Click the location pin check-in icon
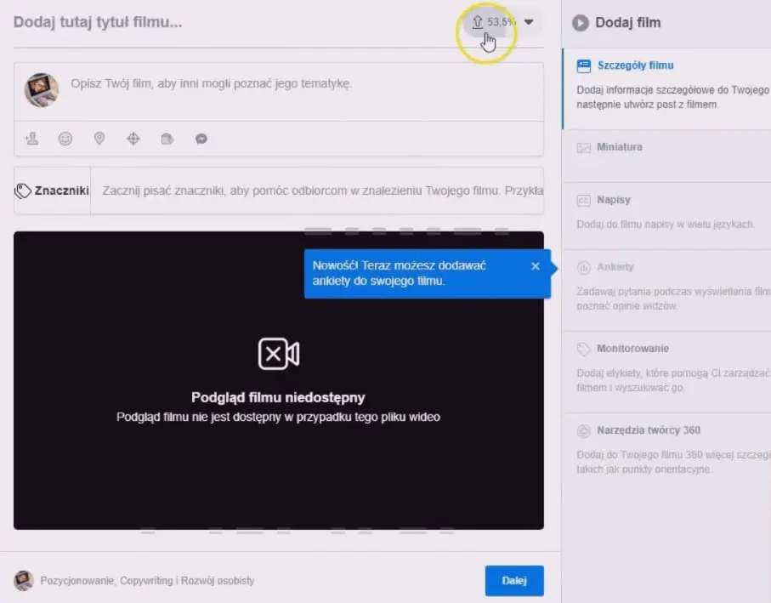Viewport: 771px width, 603px height. pos(99,139)
